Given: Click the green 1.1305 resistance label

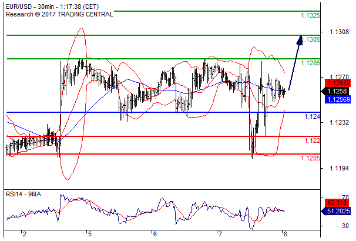Looking at the screenshot, I should (311, 39).
